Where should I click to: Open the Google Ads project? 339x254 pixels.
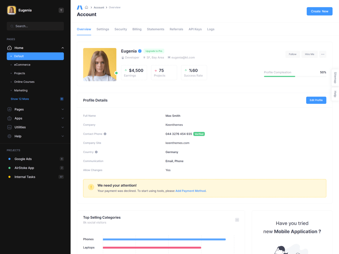(x=23, y=159)
